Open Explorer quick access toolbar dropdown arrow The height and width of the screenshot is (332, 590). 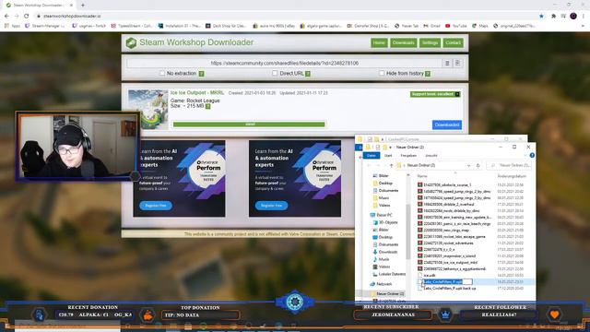390,148
